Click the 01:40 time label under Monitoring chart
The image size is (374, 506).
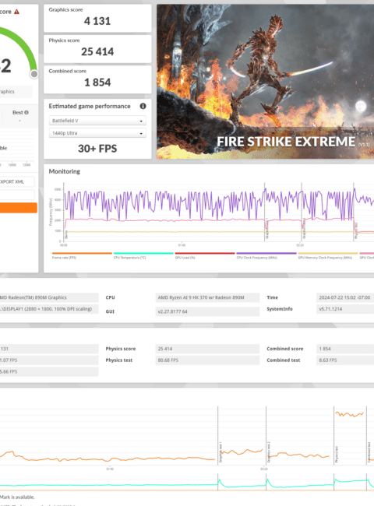182,245
